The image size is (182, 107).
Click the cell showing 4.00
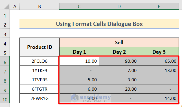[79, 98]
